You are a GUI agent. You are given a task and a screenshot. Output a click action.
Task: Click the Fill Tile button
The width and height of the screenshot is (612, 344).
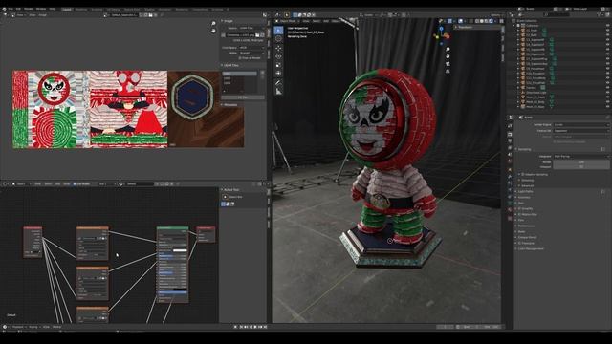243,97
